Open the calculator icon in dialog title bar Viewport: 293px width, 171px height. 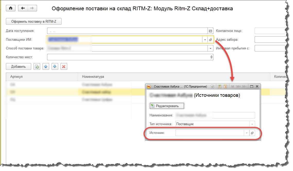(x=220, y=87)
